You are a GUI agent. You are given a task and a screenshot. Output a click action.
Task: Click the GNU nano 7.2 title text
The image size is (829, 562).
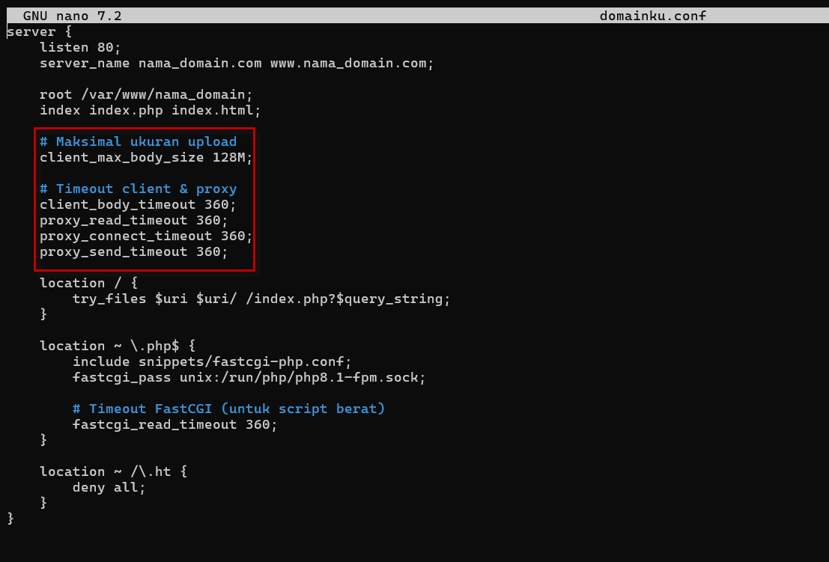click(x=72, y=16)
